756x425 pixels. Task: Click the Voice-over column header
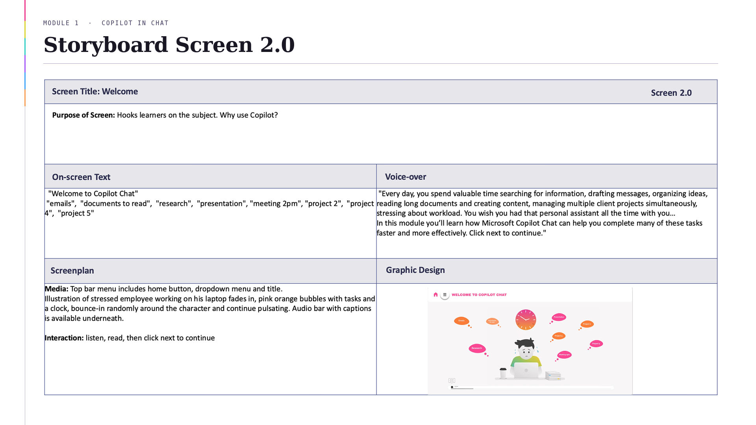coord(406,177)
